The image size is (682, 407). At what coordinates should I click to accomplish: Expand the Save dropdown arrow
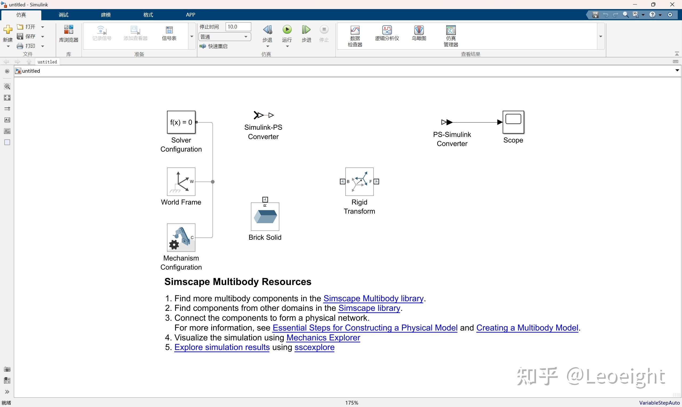pos(43,36)
